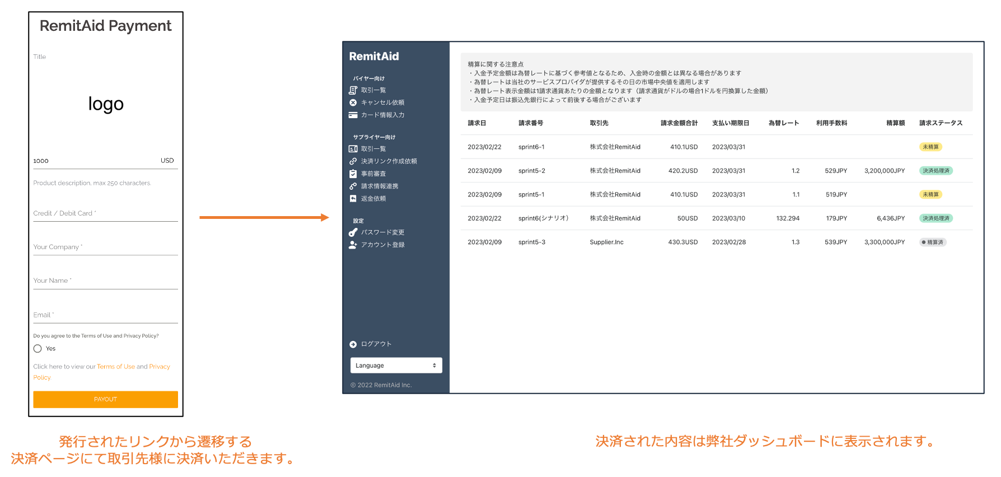Click the 精算済 badge in sprint5-3 row
Image resolution: width=1001 pixels, height=477 pixels.
point(933,242)
